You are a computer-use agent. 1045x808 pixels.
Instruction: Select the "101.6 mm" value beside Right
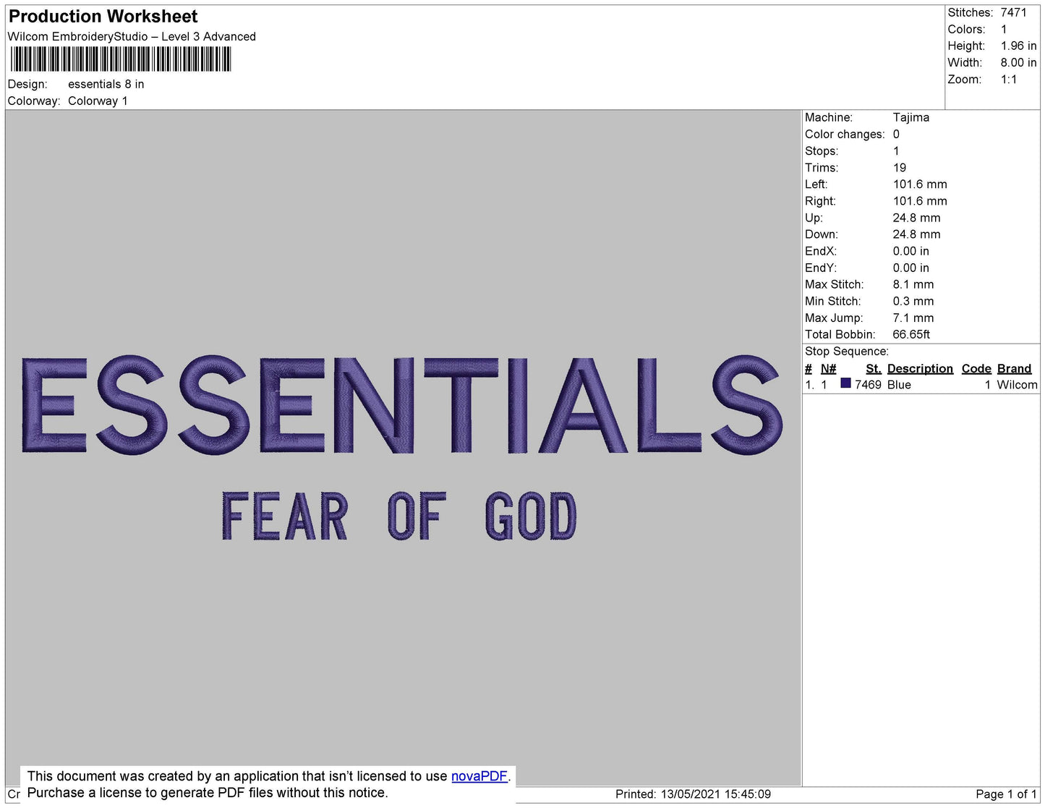pos(920,200)
